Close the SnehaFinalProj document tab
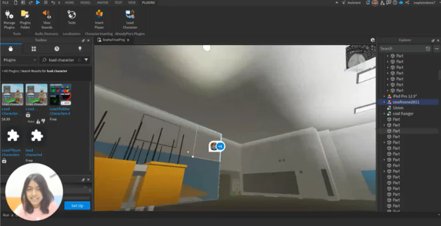 coord(128,40)
